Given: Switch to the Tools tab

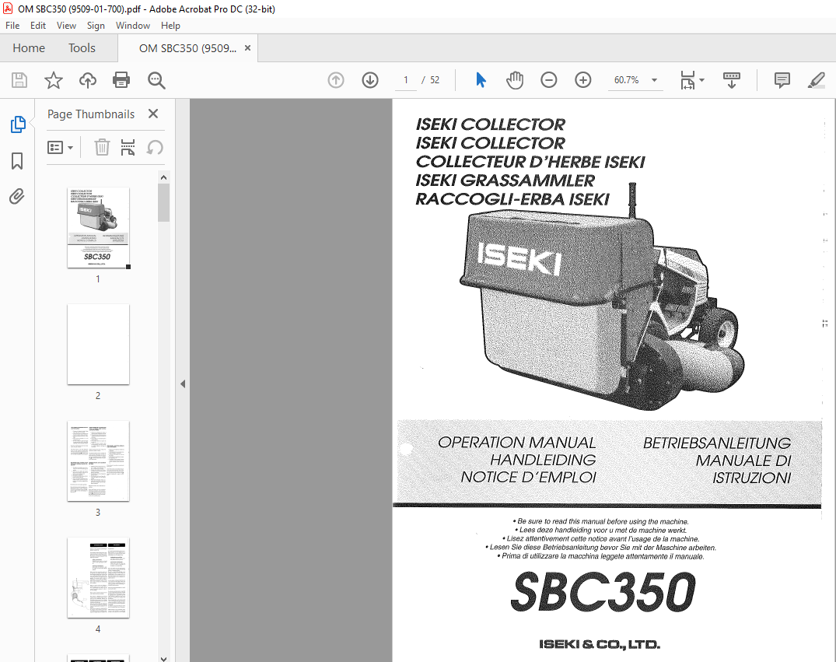Looking at the screenshot, I should click(82, 48).
